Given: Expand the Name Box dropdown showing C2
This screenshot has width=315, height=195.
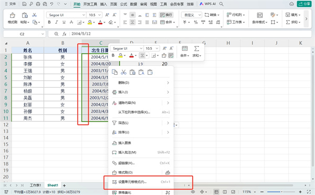Looking at the screenshot, I should tap(43, 34).
